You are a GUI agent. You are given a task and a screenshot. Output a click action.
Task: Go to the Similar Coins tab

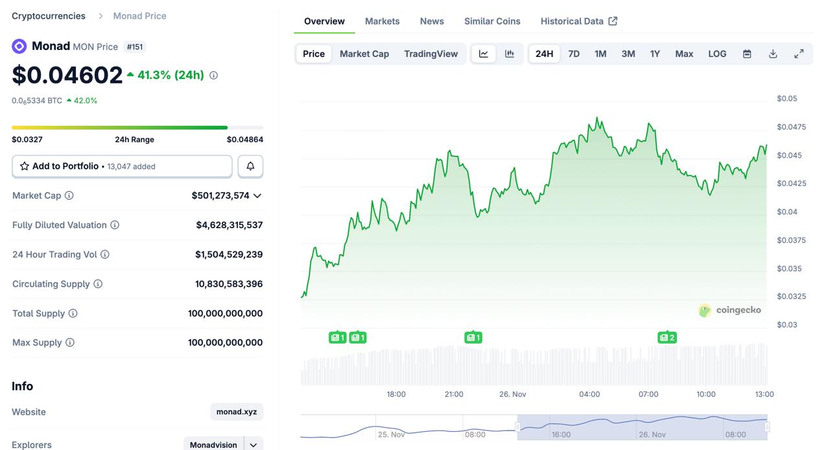[x=492, y=21]
